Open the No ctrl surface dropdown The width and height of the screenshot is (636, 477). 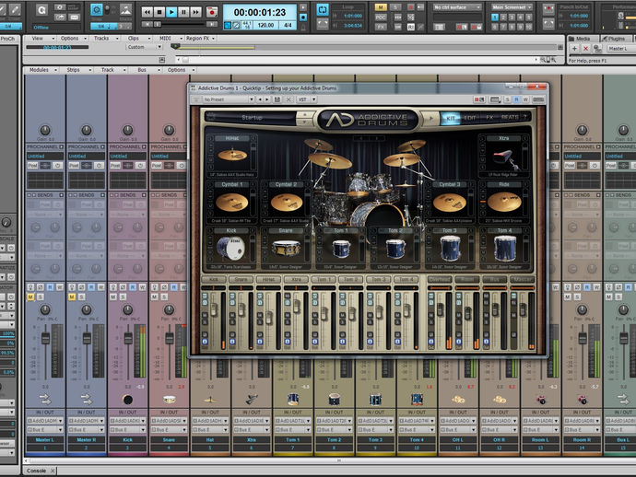(x=457, y=7)
